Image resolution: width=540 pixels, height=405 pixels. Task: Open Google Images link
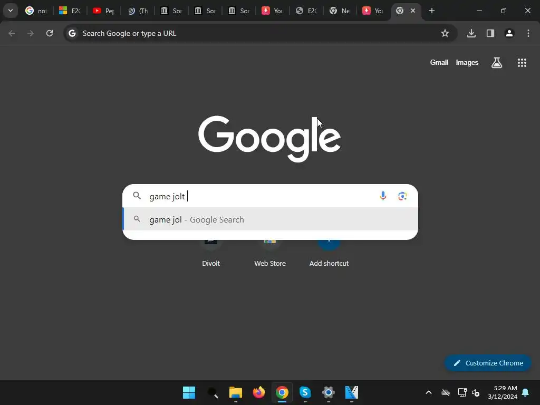click(467, 62)
